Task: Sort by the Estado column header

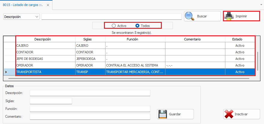Action: coord(239,39)
